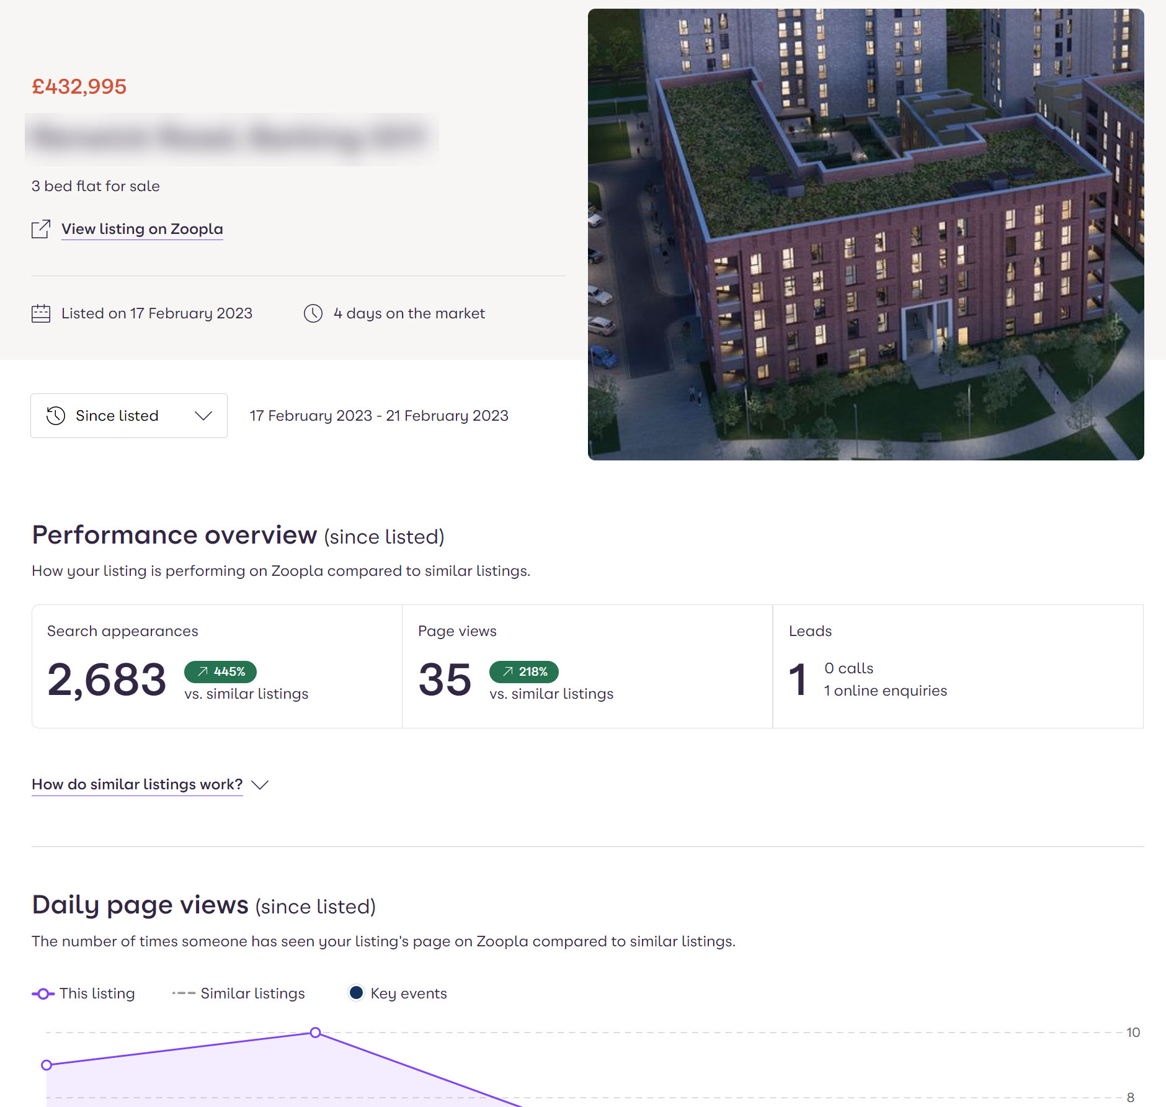Click the Leads total number 1
1166x1107 pixels.
tap(798, 679)
